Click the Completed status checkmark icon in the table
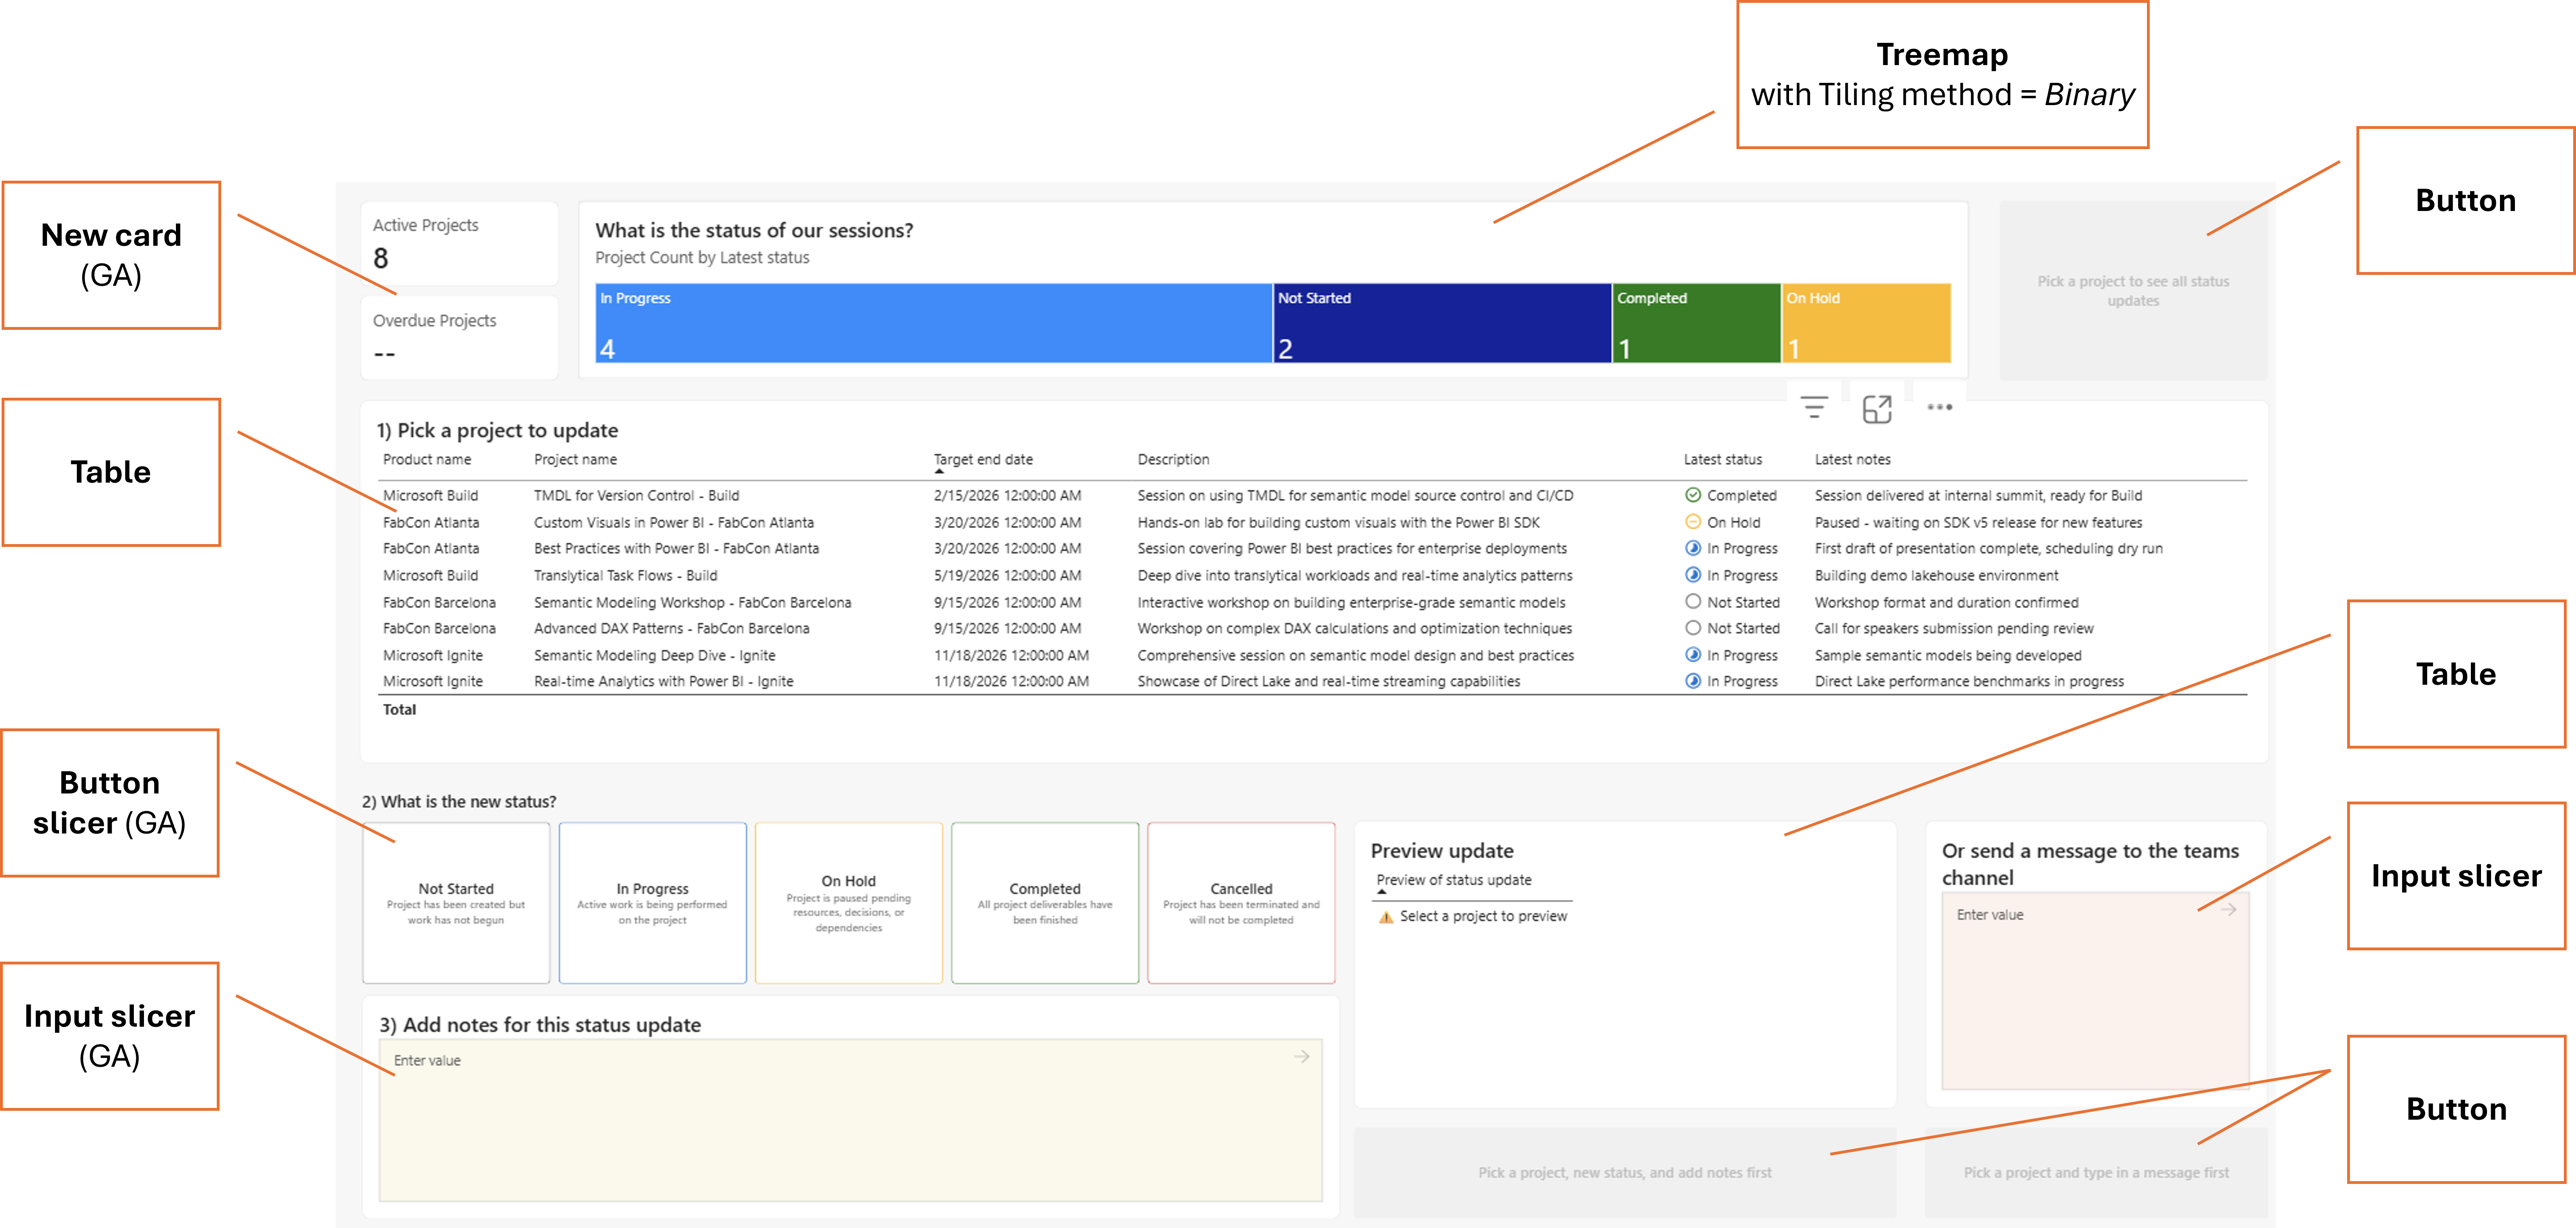This screenshot has width=2576, height=1228. tap(1693, 496)
